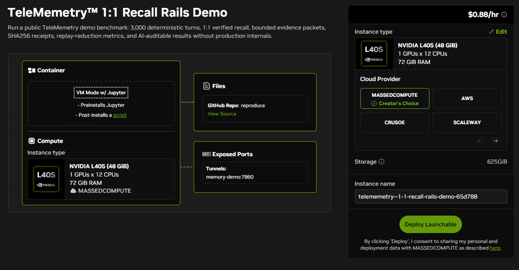Click the '$0.88/hr' price text
The image size is (519, 270).
click(x=483, y=15)
